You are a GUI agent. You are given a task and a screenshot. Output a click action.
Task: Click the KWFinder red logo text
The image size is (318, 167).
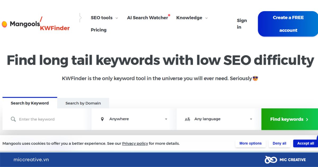point(55,28)
